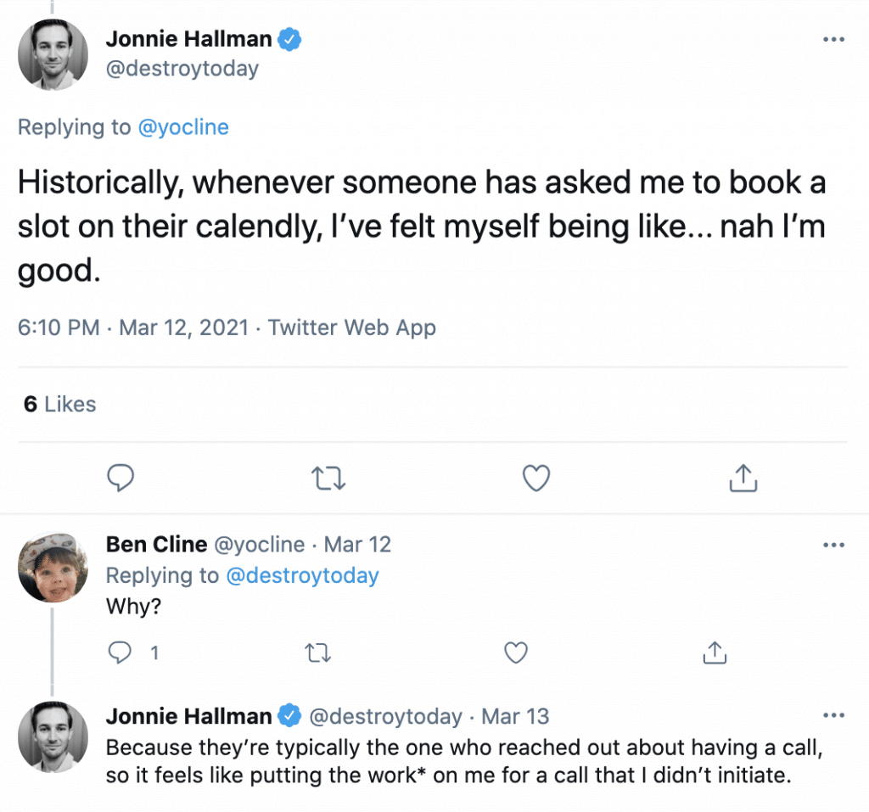View the 6 Likes list

[59, 404]
